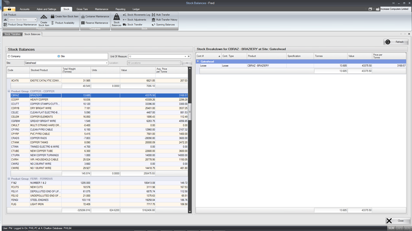The height and width of the screenshot is (231, 412).
Task: Switch to the Gross Tare ribbon tab
Action: (x=82, y=9)
